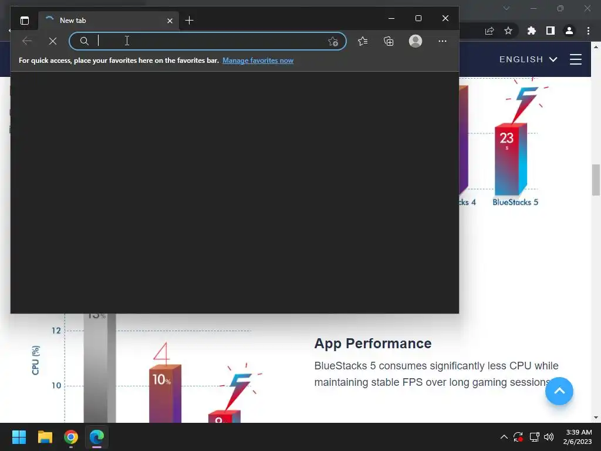The height and width of the screenshot is (451, 601).
Task: Toggle Chrome side panel icon
Action: pyautogui.click(x=551, y=31)
